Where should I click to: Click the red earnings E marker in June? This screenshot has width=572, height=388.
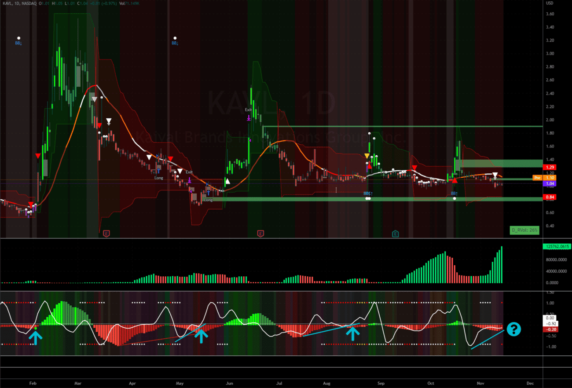click(x=260, y=234)
